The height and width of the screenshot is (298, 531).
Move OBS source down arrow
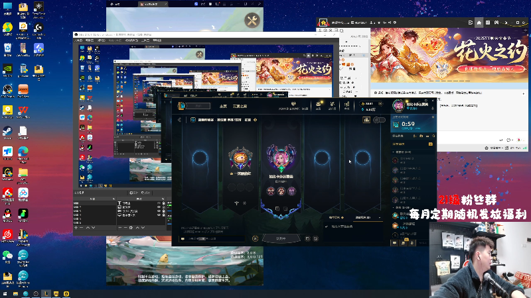pyautogui.click(x=143, y=227)
